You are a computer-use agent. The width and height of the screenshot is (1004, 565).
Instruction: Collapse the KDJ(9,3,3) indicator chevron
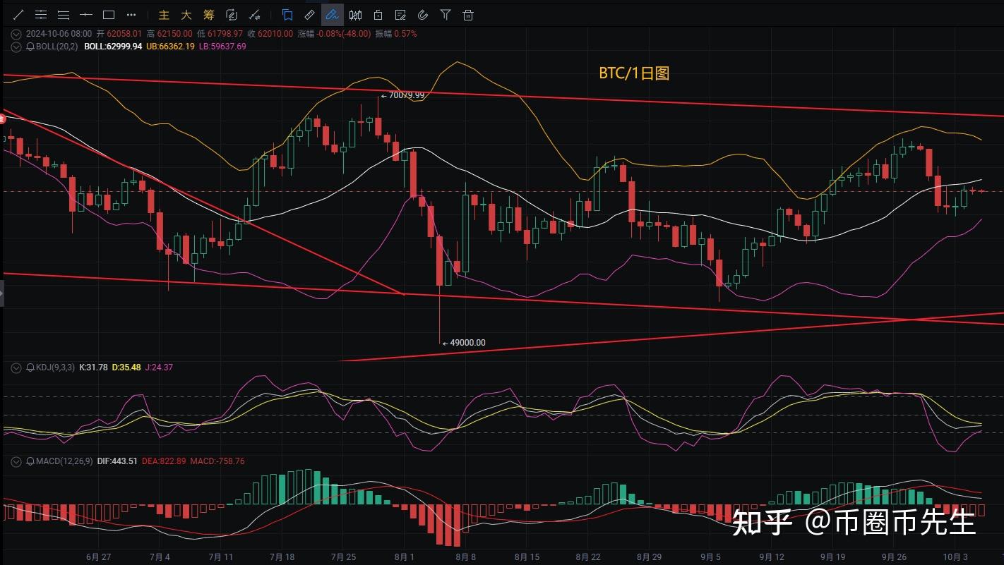[x=16, y=367]
